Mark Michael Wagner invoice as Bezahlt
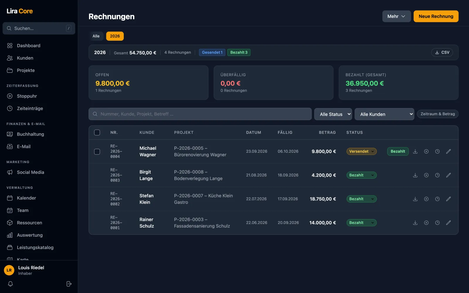Image resolution: width=469 pixels, height=293 pixels. click(x=398, y=151)
